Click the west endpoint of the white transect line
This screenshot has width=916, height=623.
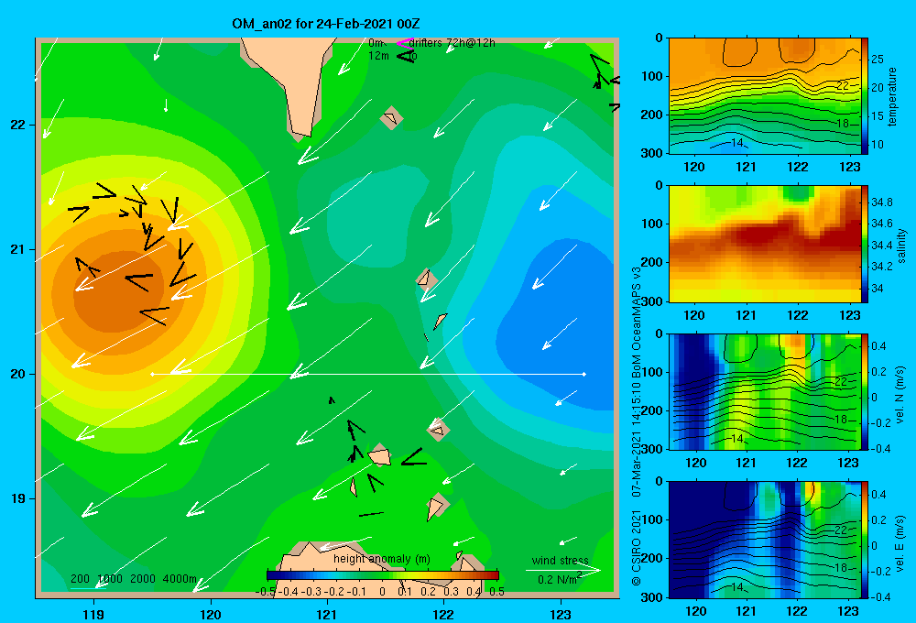click(152, 374)
